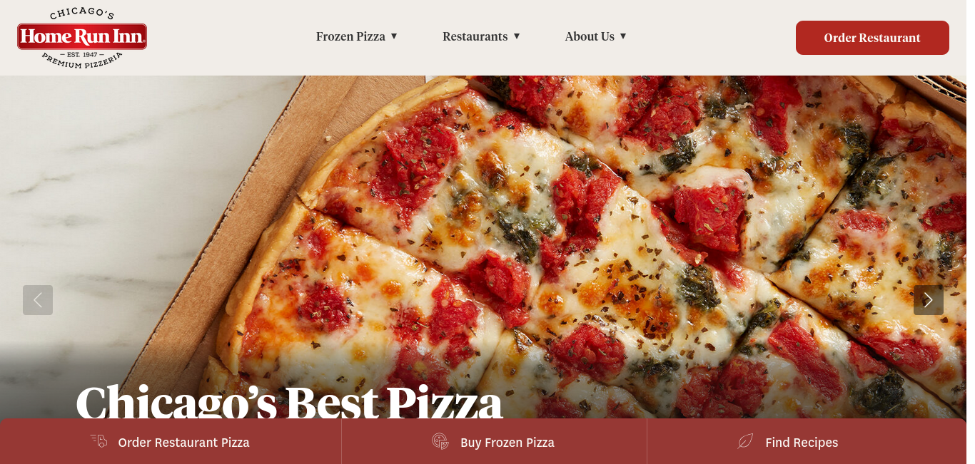Go to the previous slide with left arrow
This screenshot has width=975, height=464.
pyautogui.click(x=38, y=300)
